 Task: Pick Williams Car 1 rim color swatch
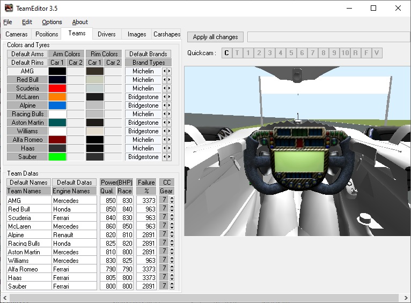[x=94, y=131]
